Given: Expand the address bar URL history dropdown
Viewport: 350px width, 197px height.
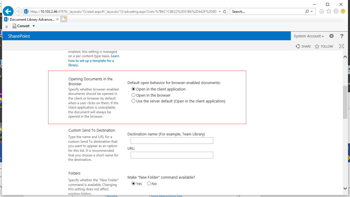Looking at the screenshot, I should click(220, 12).
